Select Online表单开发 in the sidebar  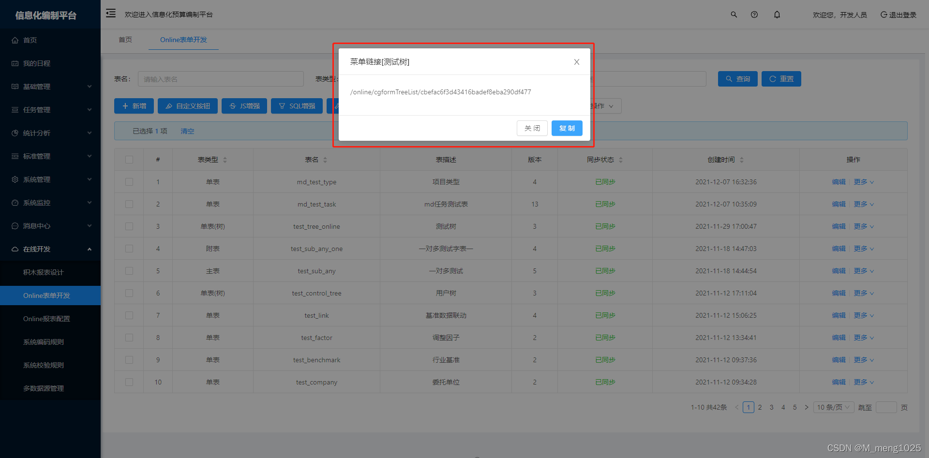(50, 295)
